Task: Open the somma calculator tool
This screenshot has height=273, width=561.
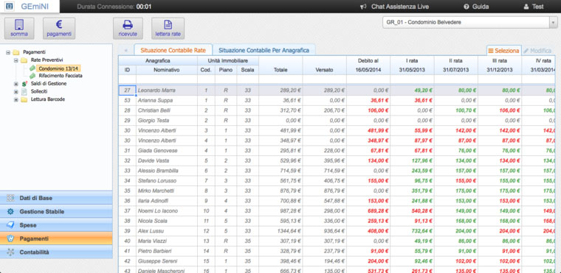Action: point(19,28)
